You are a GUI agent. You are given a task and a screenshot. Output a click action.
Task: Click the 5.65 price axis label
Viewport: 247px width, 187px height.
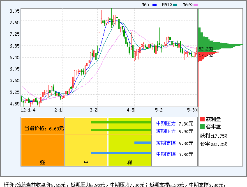pyautogui.click(x=14, y=80)
